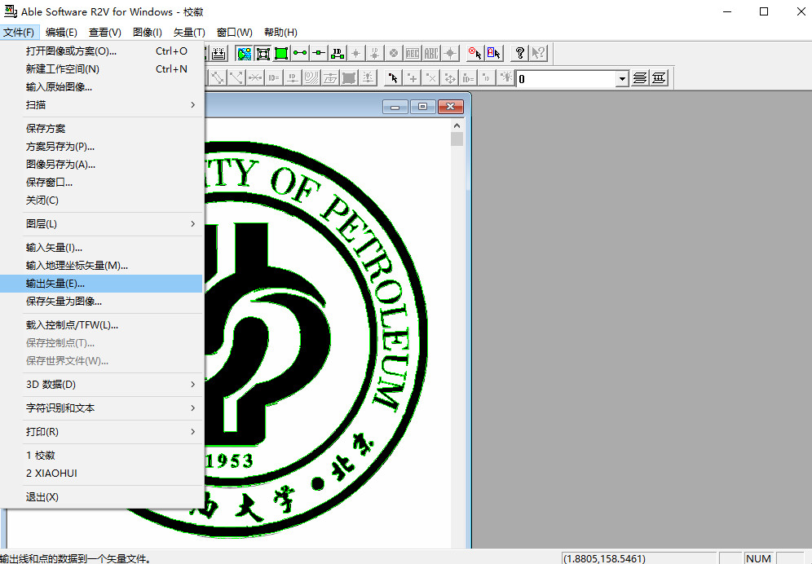Open recent file 2 XIAOHUI
This screenshot has width=812, height=564.
point(102,474)
